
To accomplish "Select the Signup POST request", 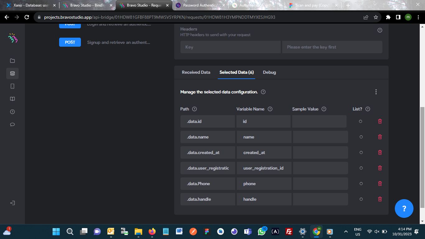I will (x=105, y=42).
